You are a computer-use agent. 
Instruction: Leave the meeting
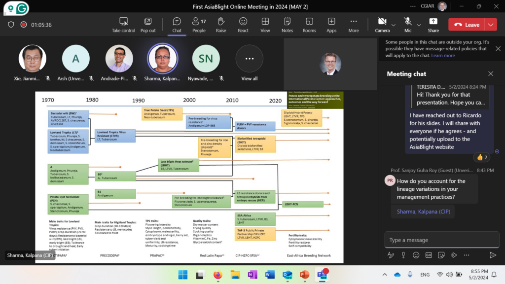click(467, 25)
